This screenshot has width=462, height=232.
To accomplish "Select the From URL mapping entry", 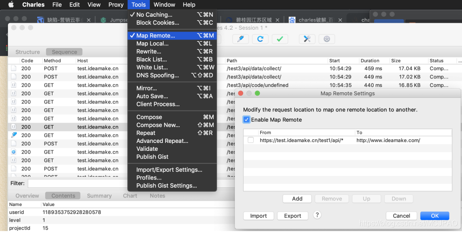I will pyautogui.click(x=302, y=140).
